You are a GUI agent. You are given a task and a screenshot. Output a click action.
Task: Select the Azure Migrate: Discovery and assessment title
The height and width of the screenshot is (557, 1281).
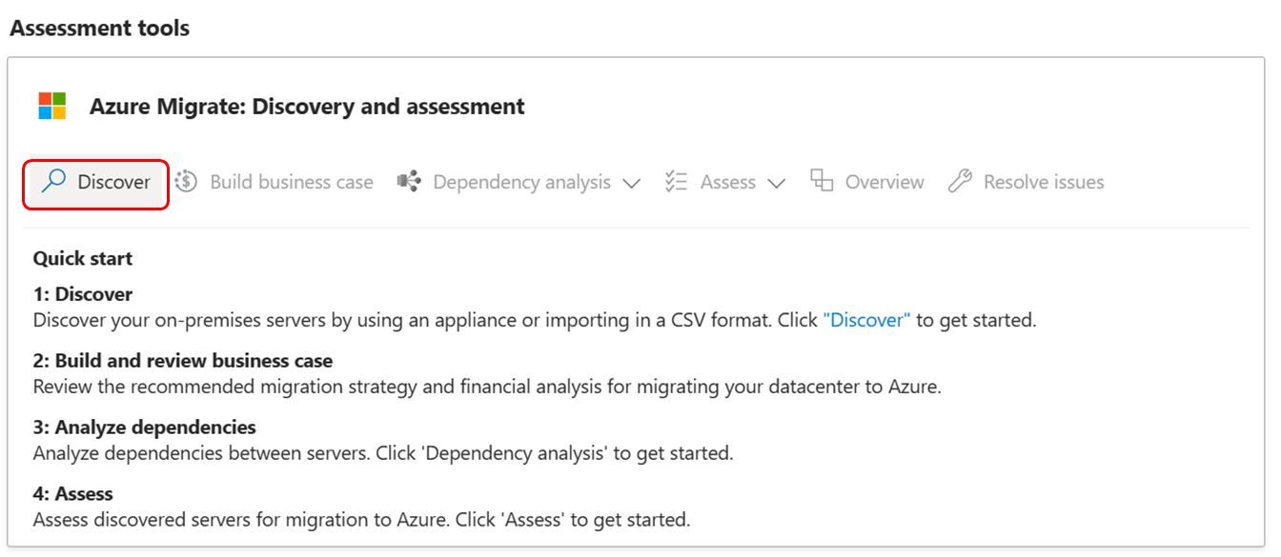[307, 106]
